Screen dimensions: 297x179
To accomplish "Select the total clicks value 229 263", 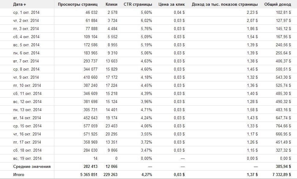I will [x=110, y=174].
